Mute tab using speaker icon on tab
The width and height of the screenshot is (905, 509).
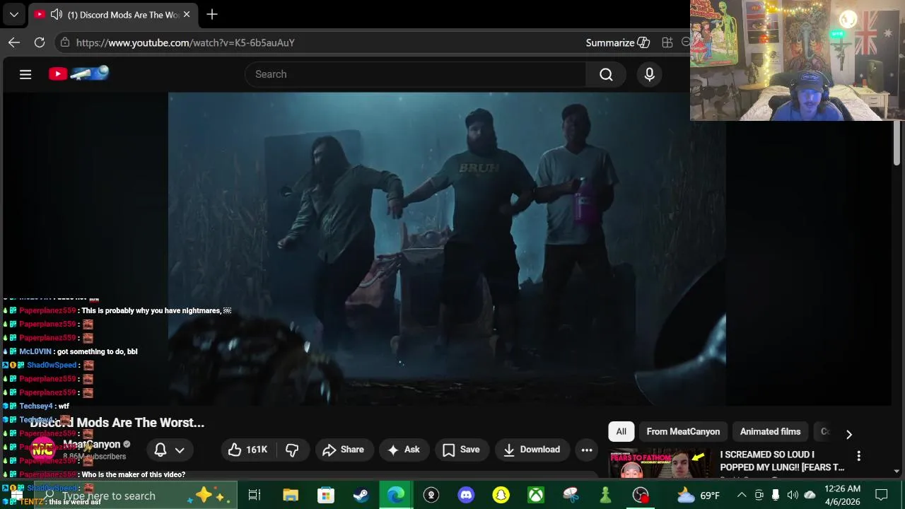click(57, 14)
